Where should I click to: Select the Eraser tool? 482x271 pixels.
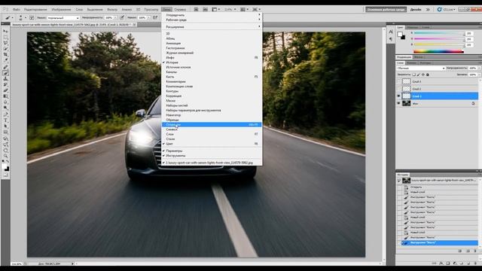click(5, 90)
